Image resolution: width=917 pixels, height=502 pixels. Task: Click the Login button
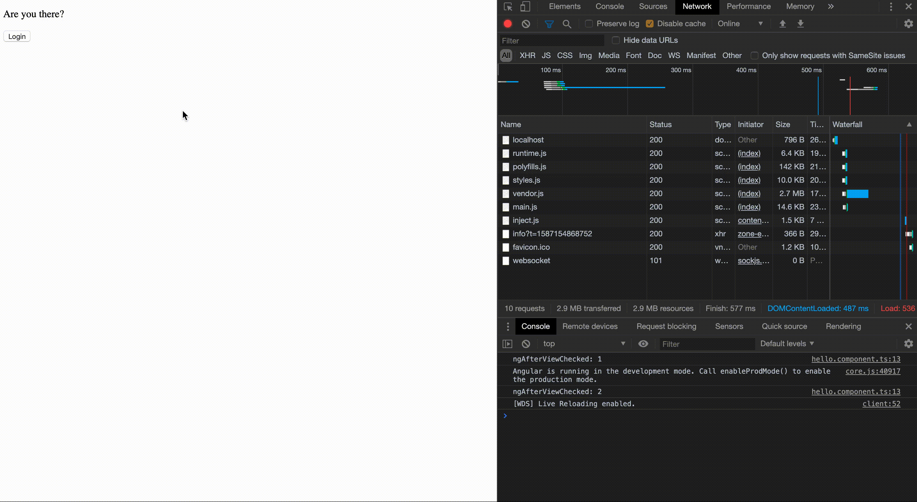[17, 36]
